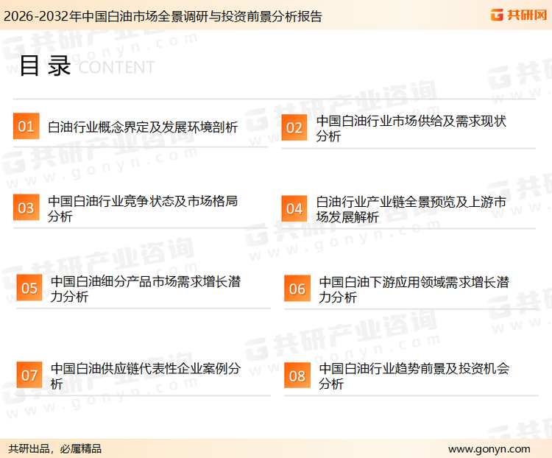Click the orange 06 number badge
This screenshot has height=458, width=552.
pyautogui.click(x=297, y=289)
